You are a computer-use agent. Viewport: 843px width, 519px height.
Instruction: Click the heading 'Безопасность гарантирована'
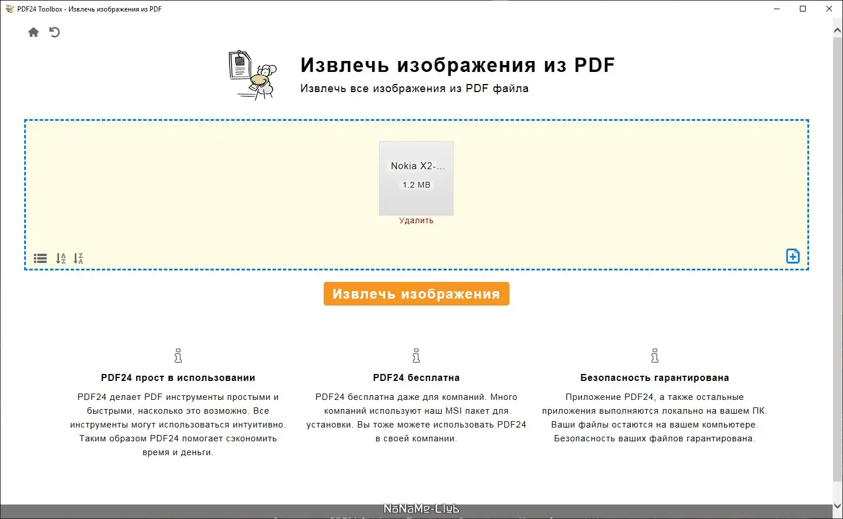(x=654, y=378)
